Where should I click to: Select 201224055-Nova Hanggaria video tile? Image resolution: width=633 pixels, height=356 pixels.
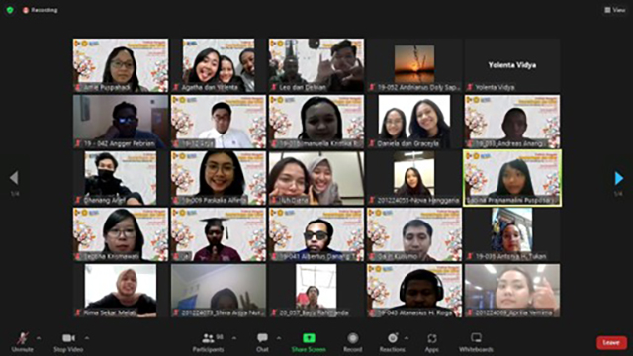pos(414,178)
